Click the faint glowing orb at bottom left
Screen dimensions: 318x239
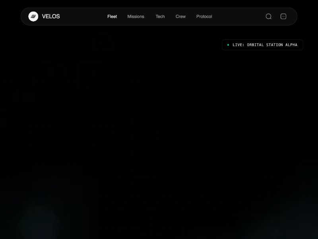(39, 220)
